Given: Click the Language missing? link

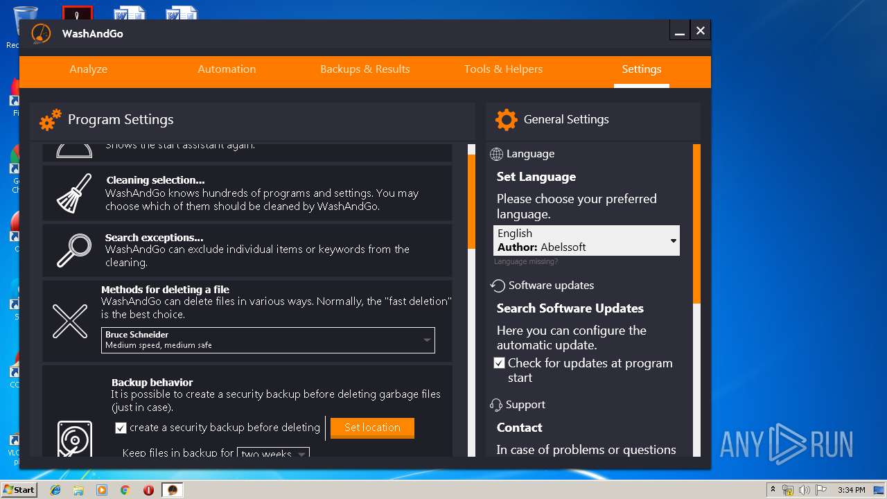Looking at the screenshot, I should tap(526, 262).
